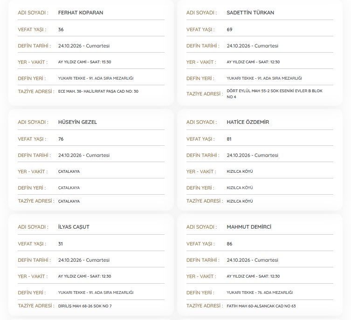Click address 'FATİH MAH 60-ALSANCAK CAD NO 63'
The height and width of the screenshot is (320, 351).
(261, 306)
